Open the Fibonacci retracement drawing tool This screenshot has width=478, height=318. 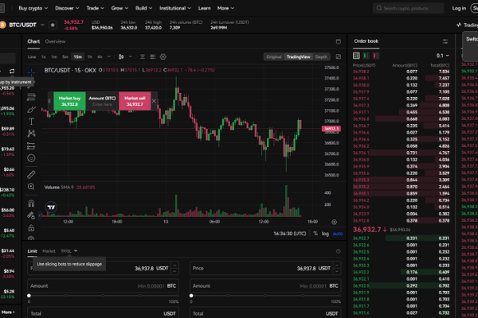[x=31, y=97]
